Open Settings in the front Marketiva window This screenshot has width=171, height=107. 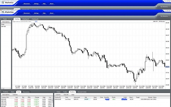pos(36,13)
